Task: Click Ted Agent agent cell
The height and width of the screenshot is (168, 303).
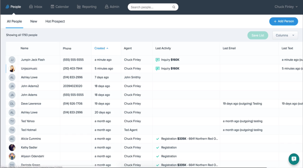Action: [130, 130]
